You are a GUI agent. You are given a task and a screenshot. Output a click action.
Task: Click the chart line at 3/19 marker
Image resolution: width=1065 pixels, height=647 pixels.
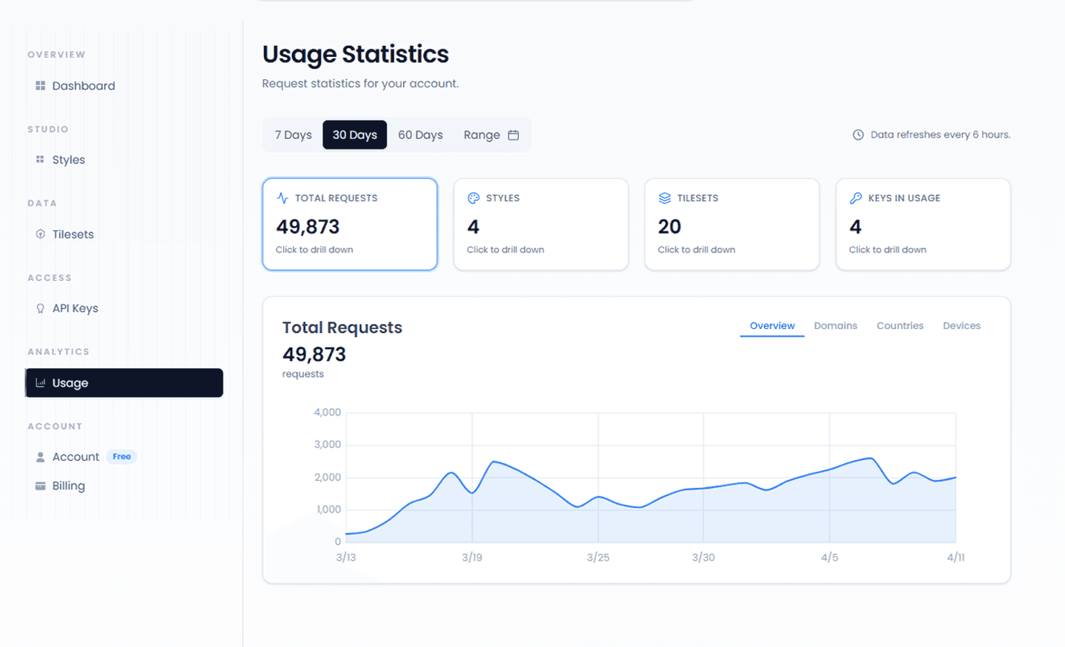[473, 492]
